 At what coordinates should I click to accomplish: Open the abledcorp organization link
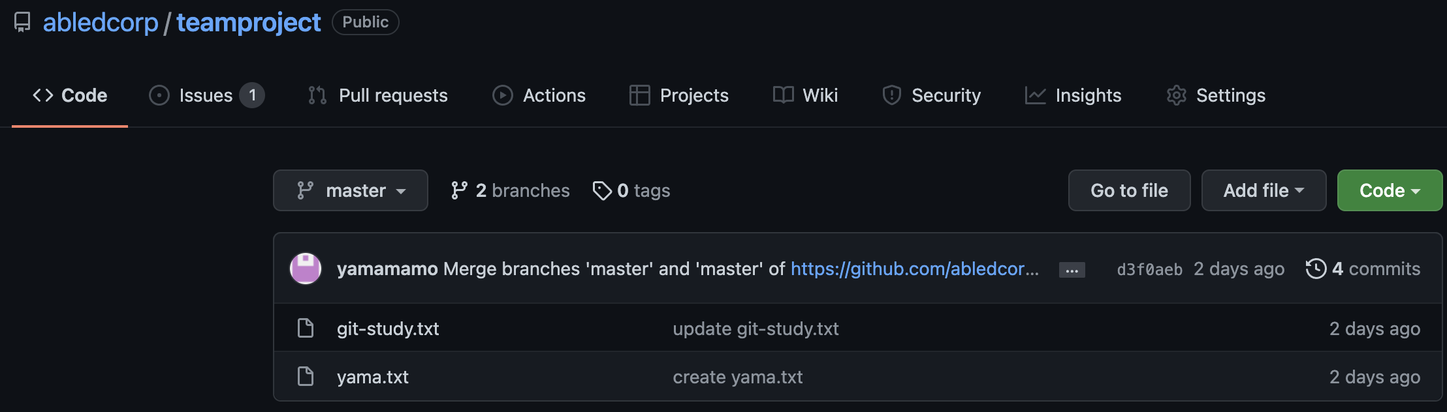(x=101, y=22)
